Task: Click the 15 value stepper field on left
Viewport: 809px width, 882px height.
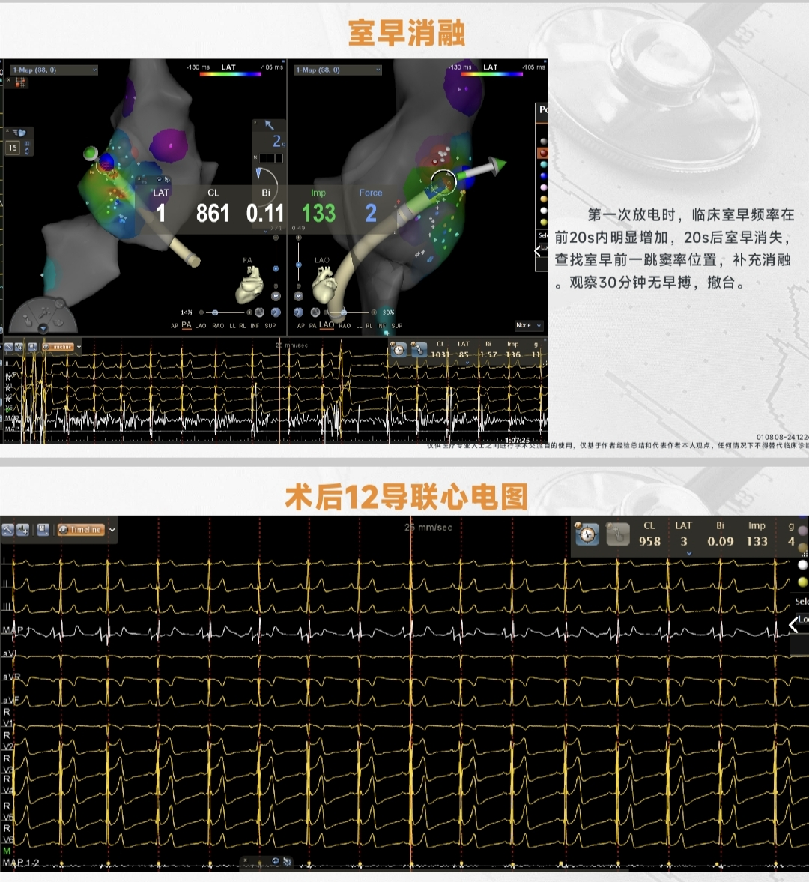Action: point(13,148)
